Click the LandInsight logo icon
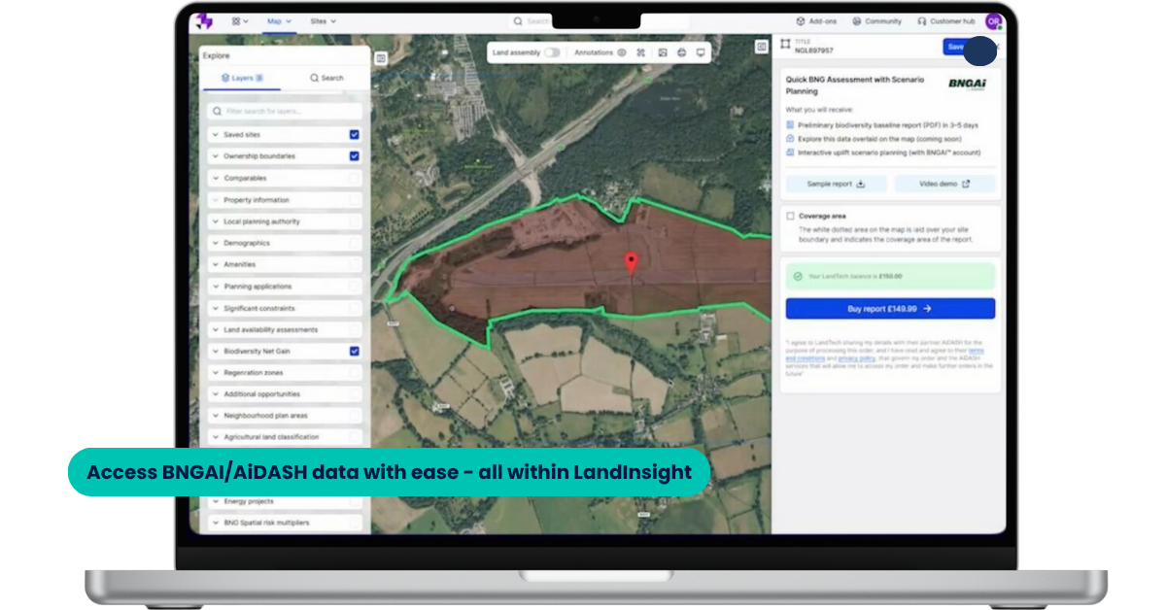 204,20
